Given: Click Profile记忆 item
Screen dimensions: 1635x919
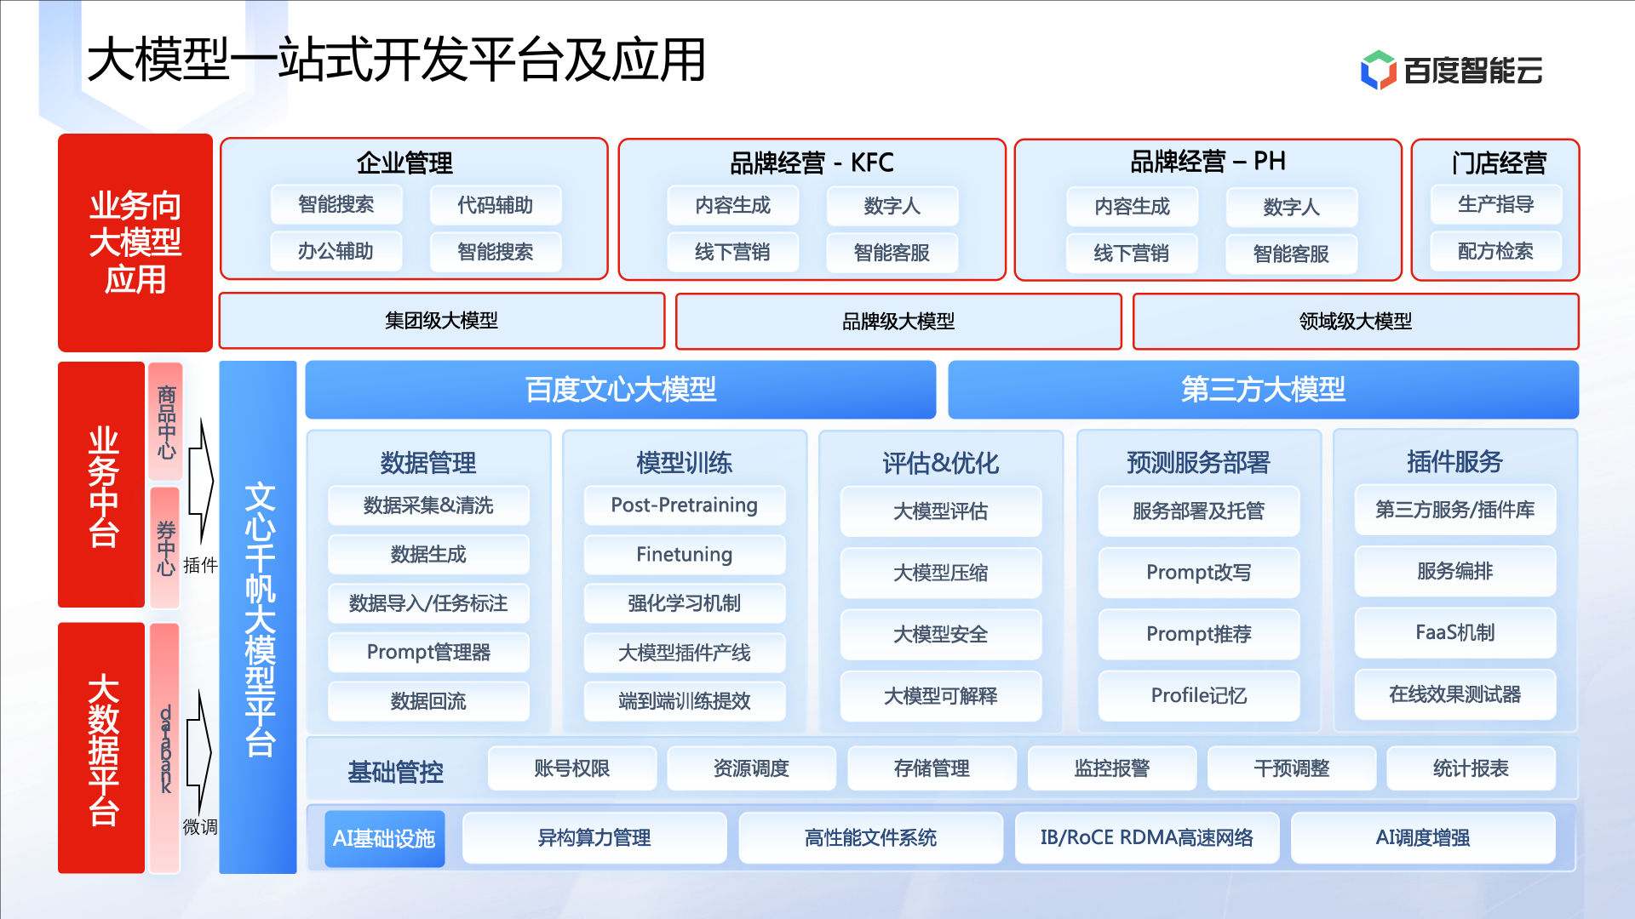Looking at the screenshot, I should (x=1199, y=696).
